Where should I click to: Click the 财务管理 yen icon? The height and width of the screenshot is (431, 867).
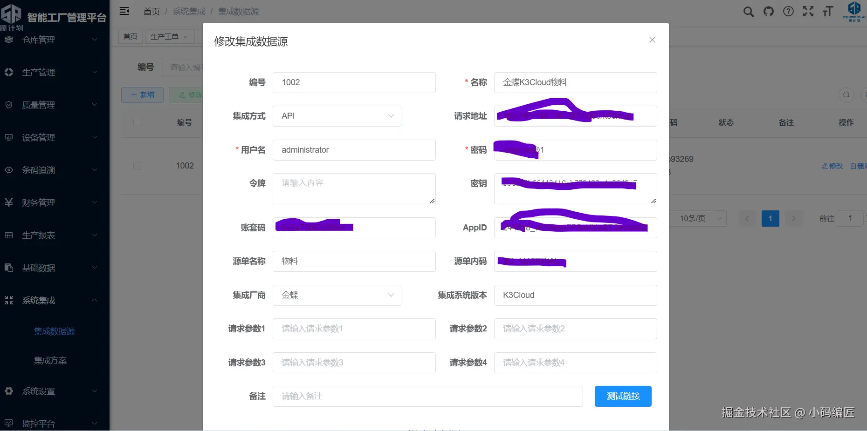tap(9, 202)
